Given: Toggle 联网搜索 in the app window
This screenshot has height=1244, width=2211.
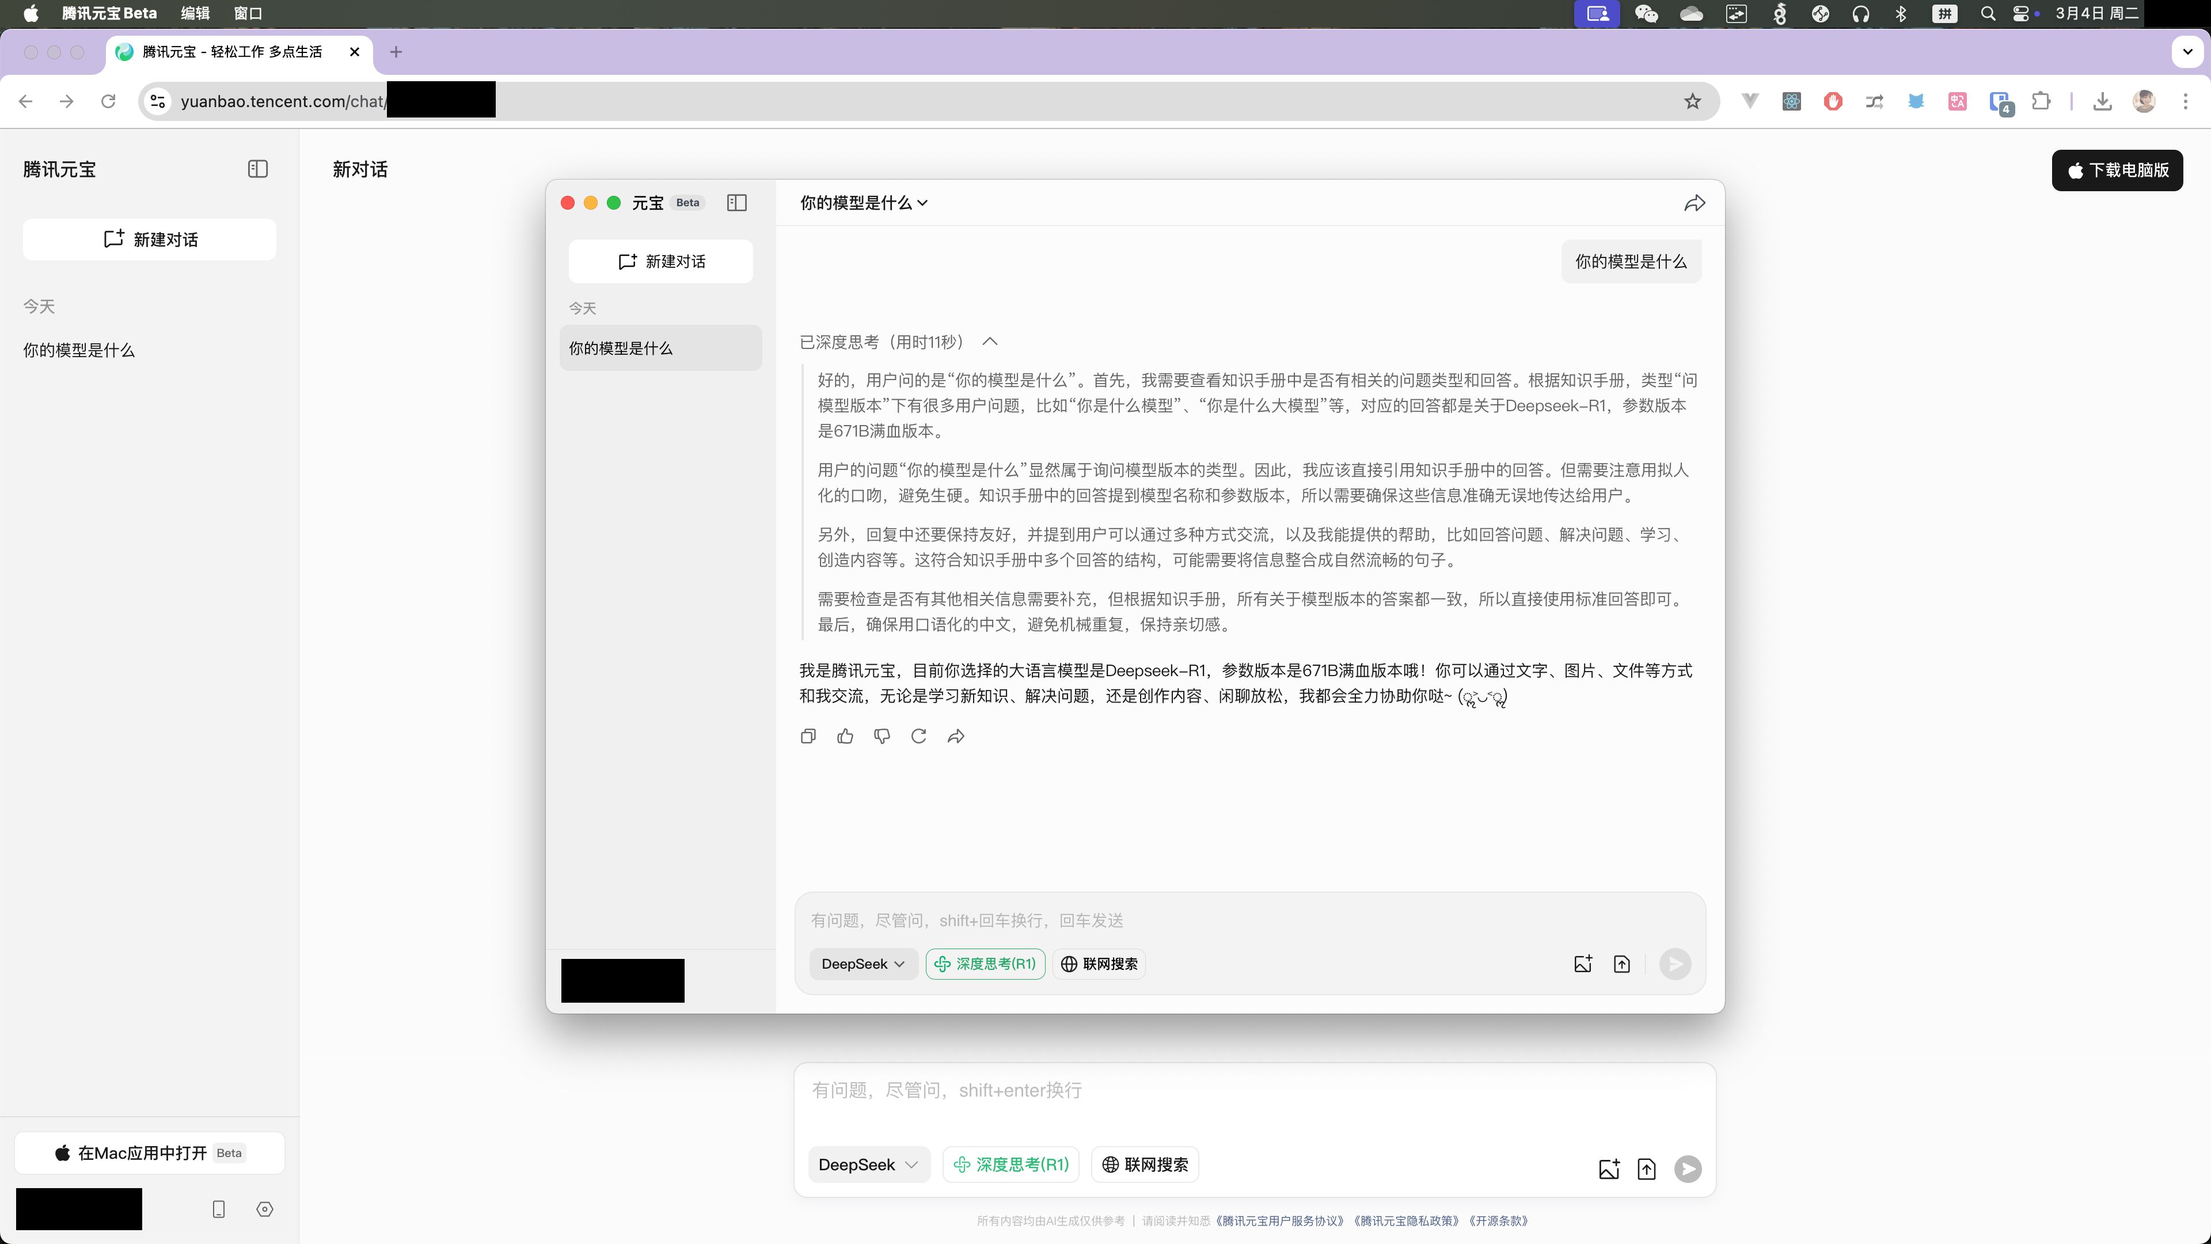Looking at the screenshot, I should pos(1100,964).
